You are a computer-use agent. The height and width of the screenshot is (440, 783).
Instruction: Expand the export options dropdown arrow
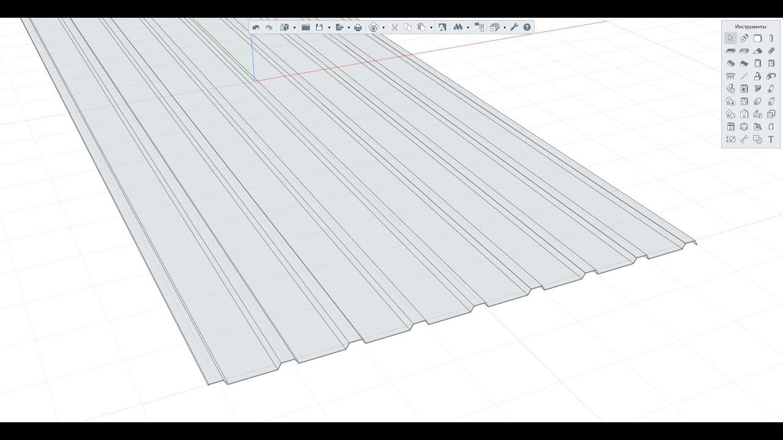pos(349,28)
